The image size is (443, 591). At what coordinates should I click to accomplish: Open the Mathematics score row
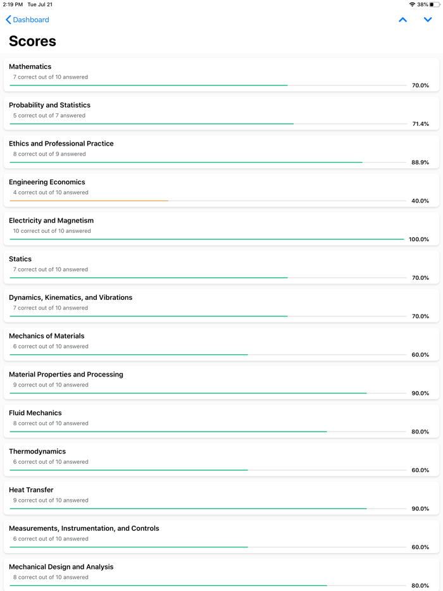pyautogui.click(x=221, y=75)
